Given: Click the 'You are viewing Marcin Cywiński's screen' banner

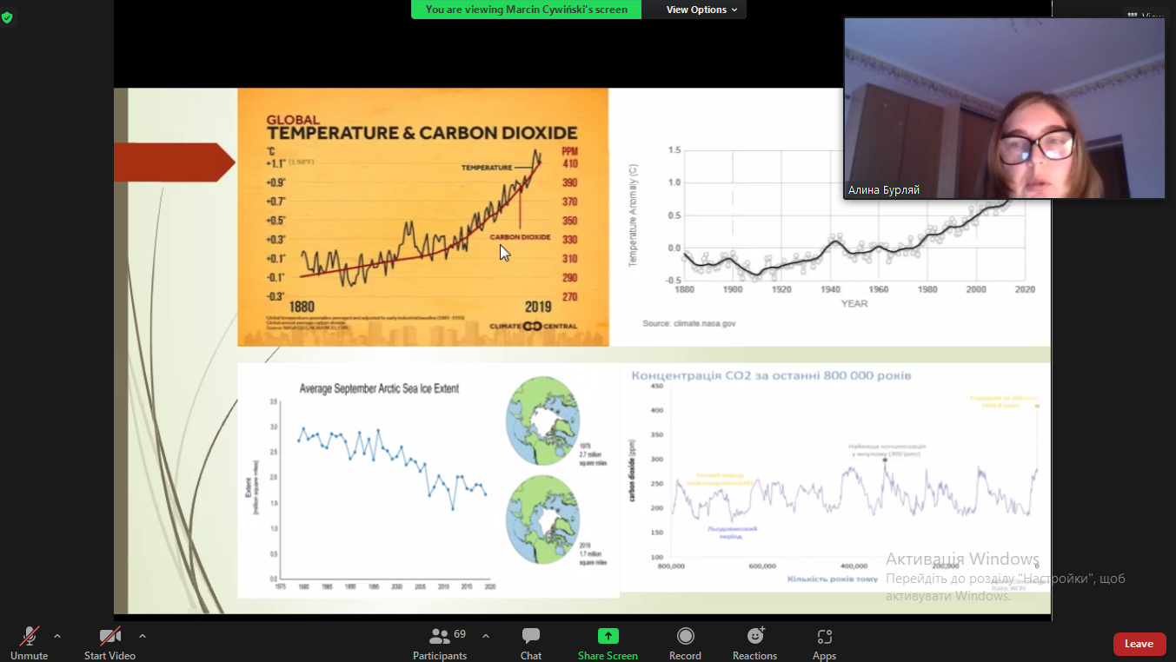Looking at the screenshot, I should tap(527, 10).
